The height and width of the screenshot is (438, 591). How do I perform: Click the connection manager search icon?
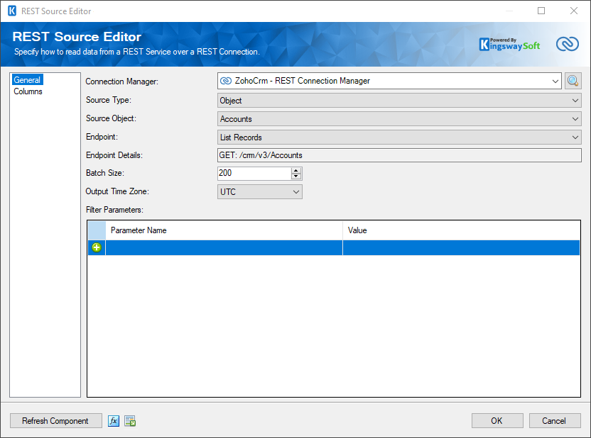[573, 81]
